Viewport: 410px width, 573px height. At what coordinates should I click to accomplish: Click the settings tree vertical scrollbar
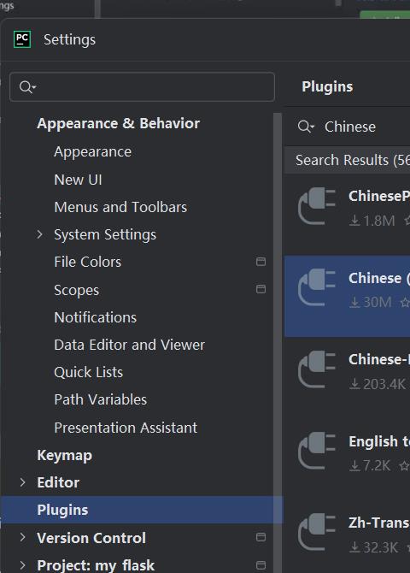(278, 343)
